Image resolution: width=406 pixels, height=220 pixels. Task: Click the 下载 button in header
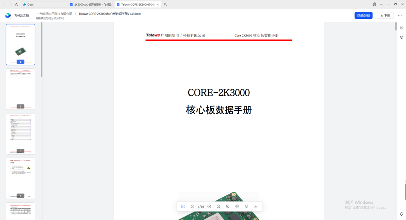(x=385, y=15)
